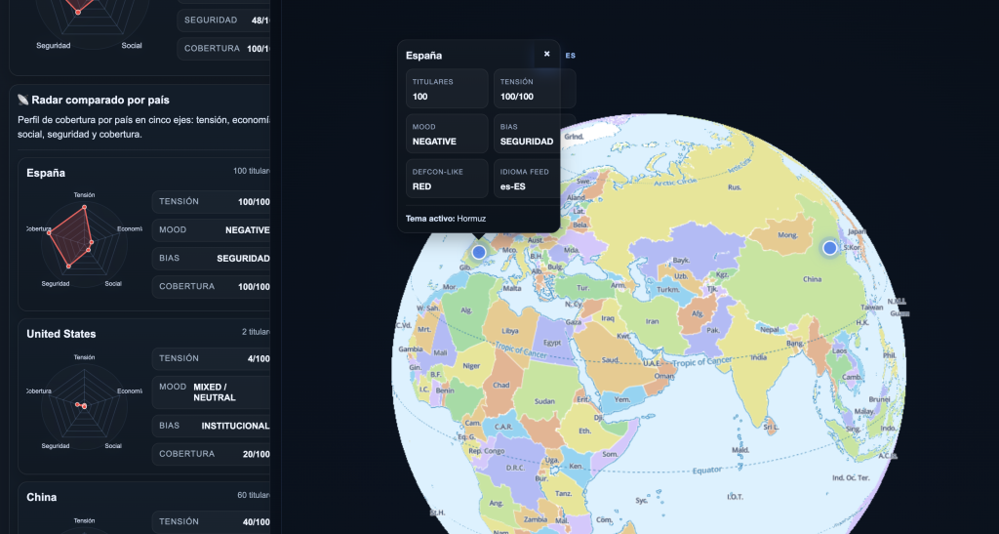Click the Tema activo Hormuz text
Screen dimensions: 999x534
[x=446, y=218]
